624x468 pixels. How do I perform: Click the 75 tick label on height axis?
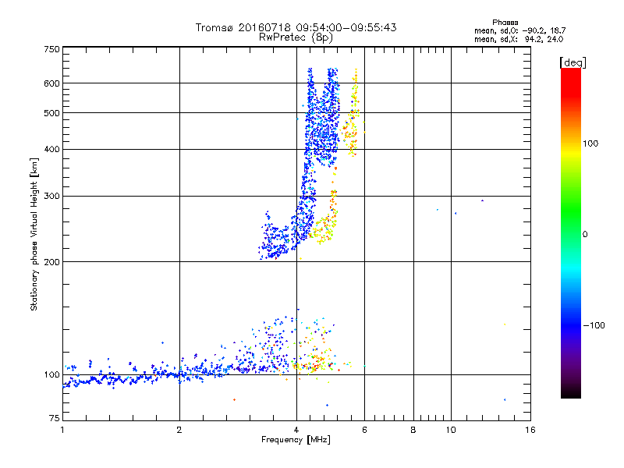coord(55,418)
